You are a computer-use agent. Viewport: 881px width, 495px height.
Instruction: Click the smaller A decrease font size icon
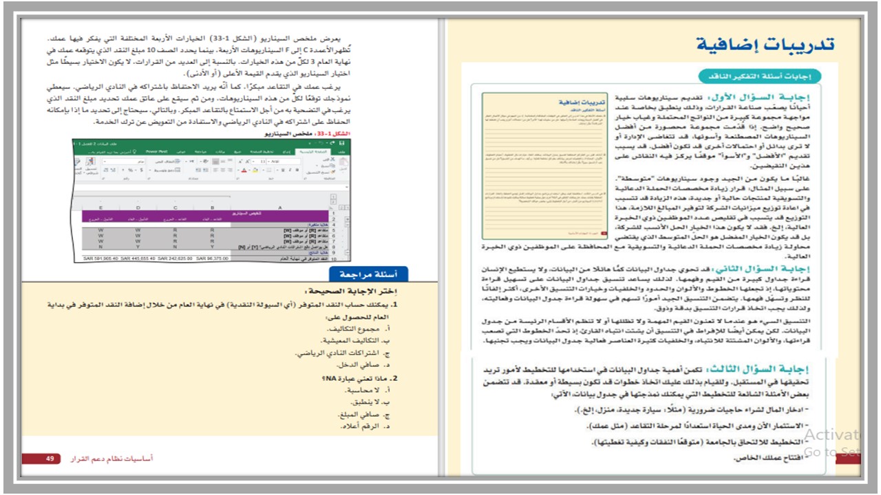point(240,161)
